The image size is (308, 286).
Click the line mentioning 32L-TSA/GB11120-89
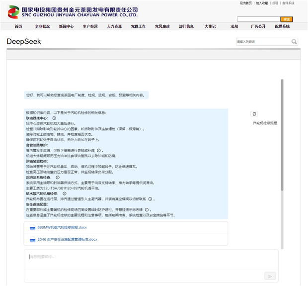pos(63,188)
